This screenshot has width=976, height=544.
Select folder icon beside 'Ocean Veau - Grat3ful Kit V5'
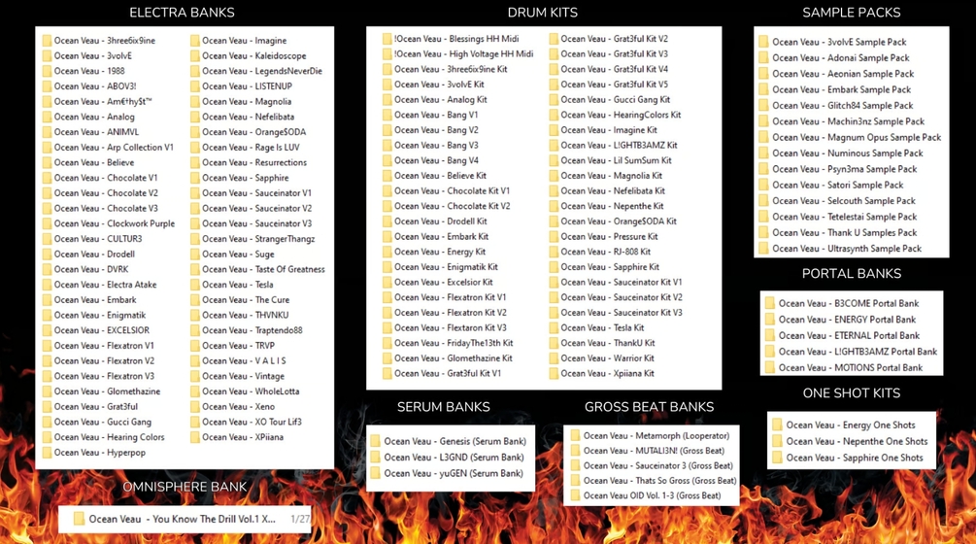[554, 84]
